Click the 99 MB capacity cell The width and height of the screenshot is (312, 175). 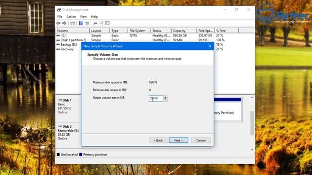177,40
